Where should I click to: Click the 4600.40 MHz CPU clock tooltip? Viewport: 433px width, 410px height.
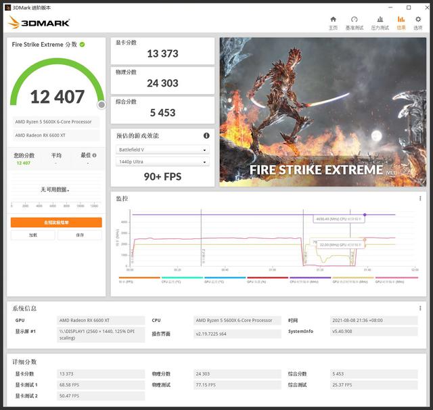tap(339, 219)
